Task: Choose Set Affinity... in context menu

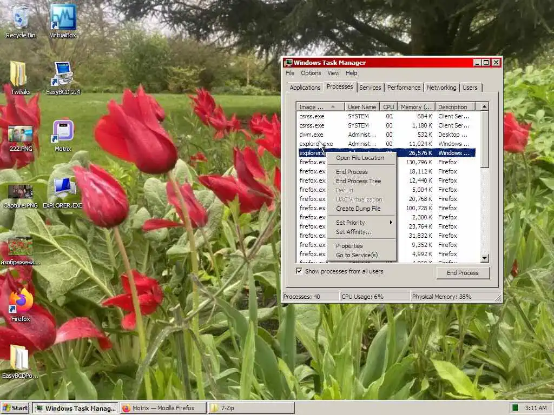Action: (x=361, y=232)
